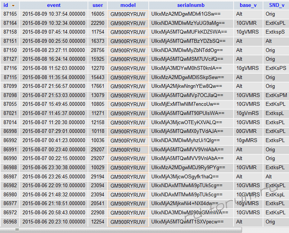Select base_v cell 00GVMR
Image resolution: width=289 pixels, height=233 pixels.
point(247,131)
